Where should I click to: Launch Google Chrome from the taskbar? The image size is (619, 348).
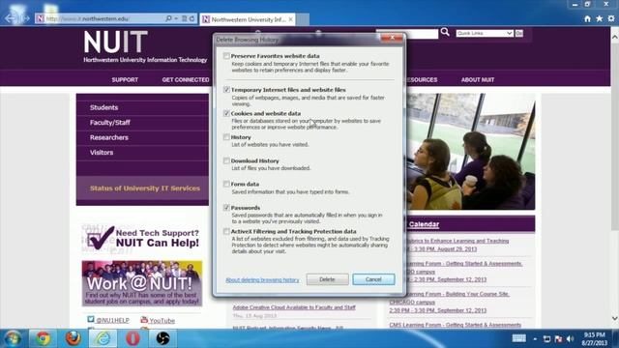pos(43,338)
